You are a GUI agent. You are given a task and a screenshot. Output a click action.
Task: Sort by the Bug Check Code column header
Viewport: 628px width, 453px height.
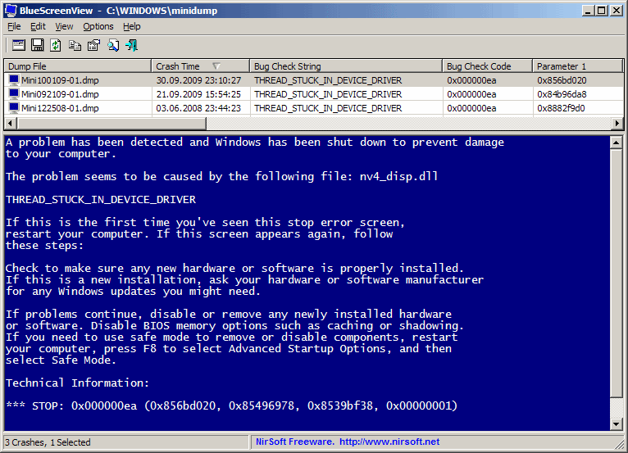pos(488,66)
